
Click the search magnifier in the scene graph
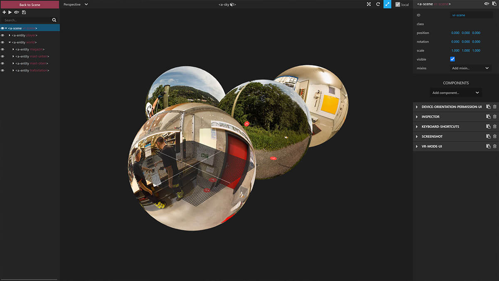click(54, 20)
